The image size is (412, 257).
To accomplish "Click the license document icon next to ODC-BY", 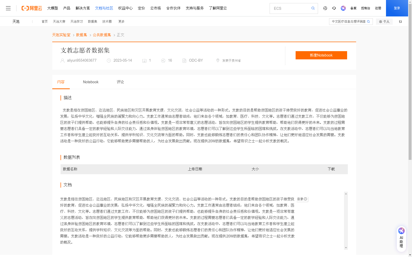I will (184, 61).
